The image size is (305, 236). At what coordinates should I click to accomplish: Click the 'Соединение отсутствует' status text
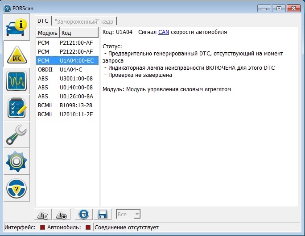click(127, 228)
